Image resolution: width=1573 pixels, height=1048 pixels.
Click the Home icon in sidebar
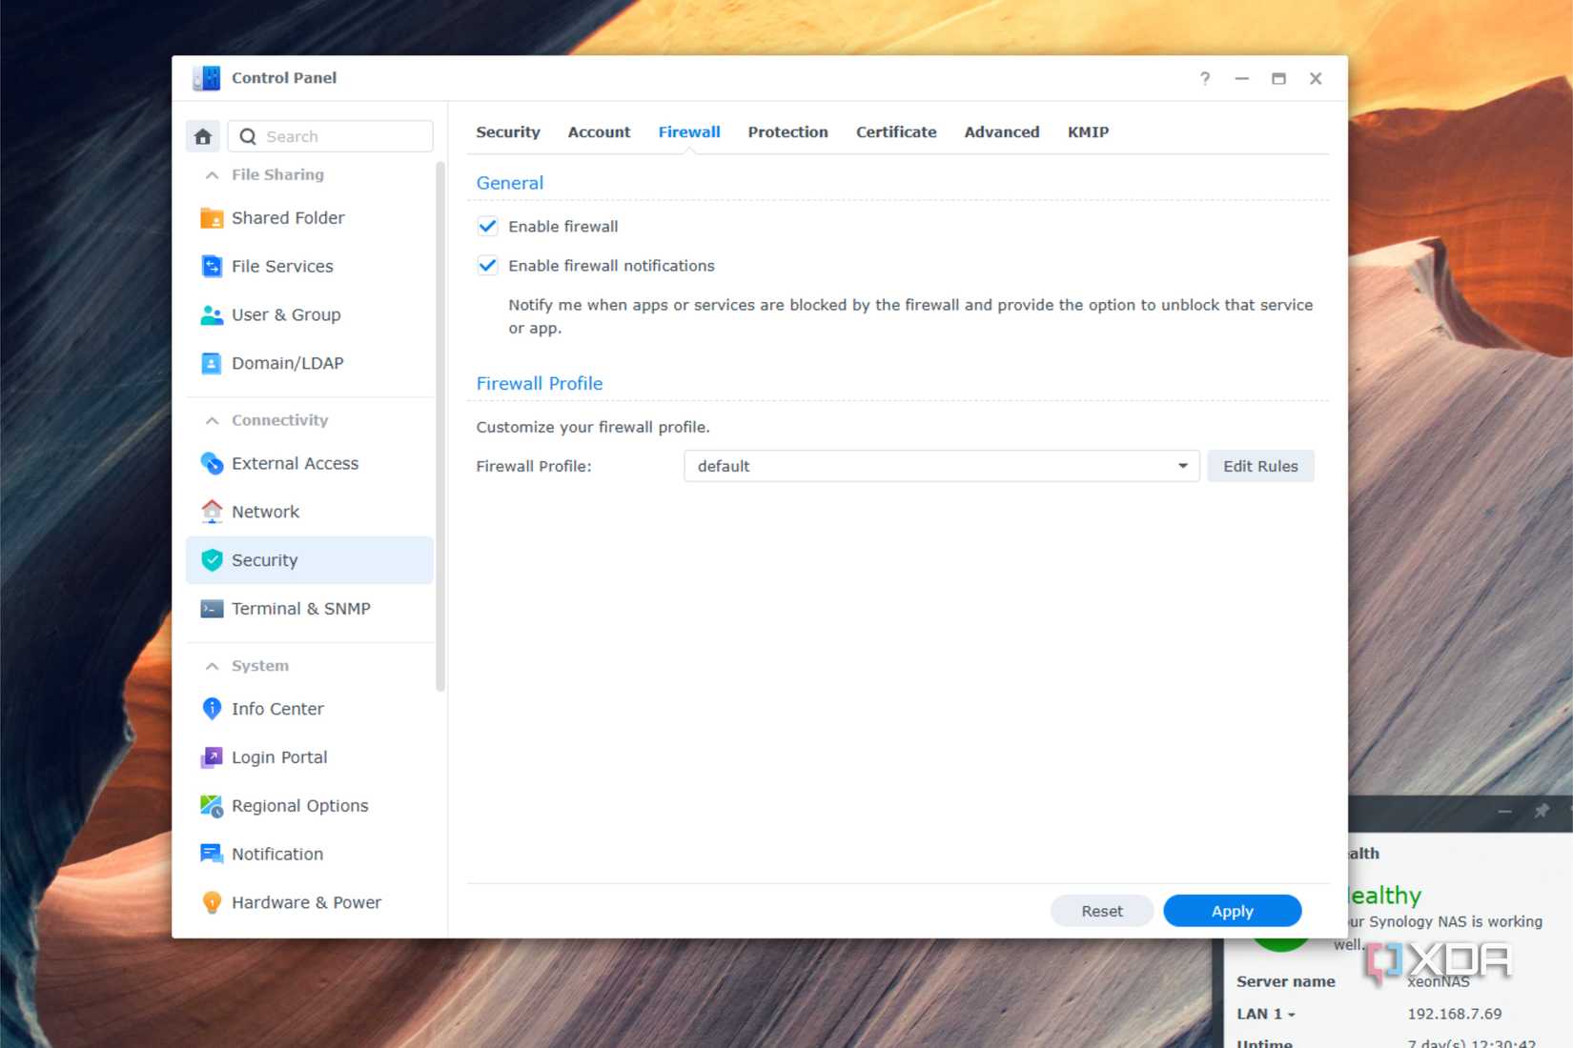203,136
